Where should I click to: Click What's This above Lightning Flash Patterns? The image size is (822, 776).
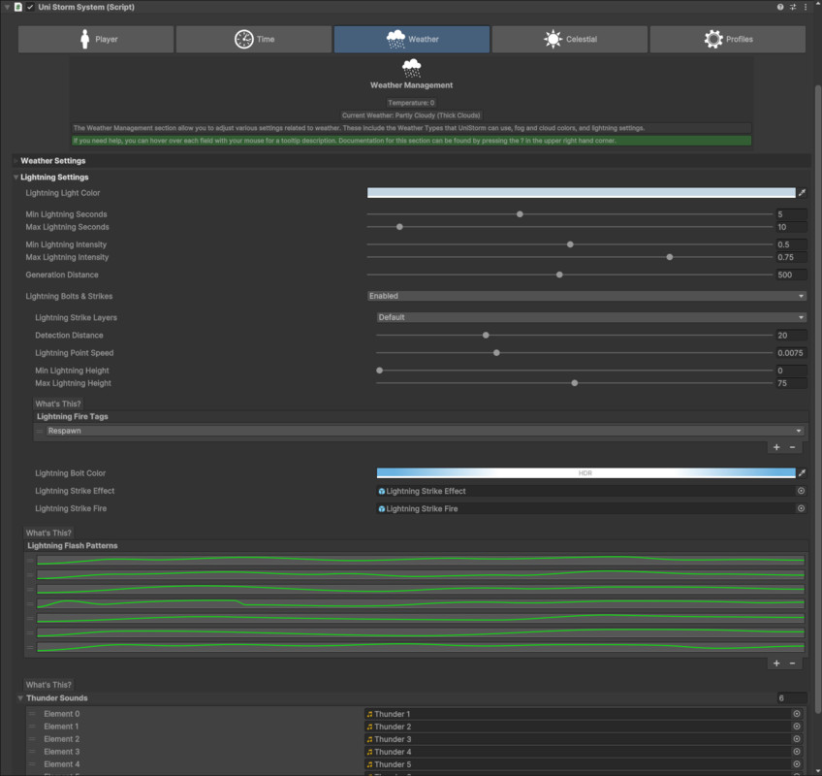(48, 533)
